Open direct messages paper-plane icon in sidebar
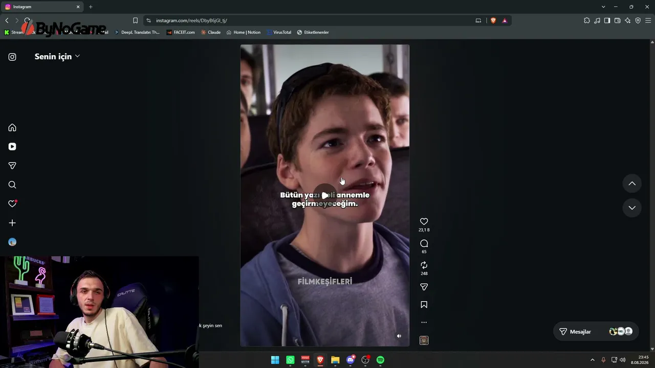 (x=12, y=166)
